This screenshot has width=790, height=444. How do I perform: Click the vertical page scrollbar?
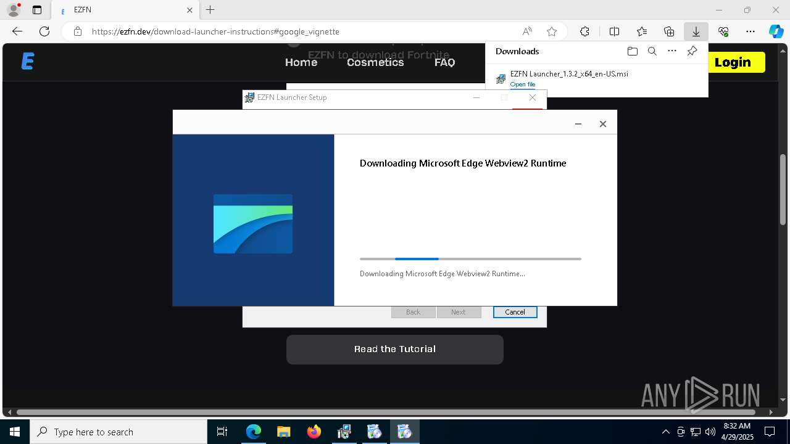[783, 191]
